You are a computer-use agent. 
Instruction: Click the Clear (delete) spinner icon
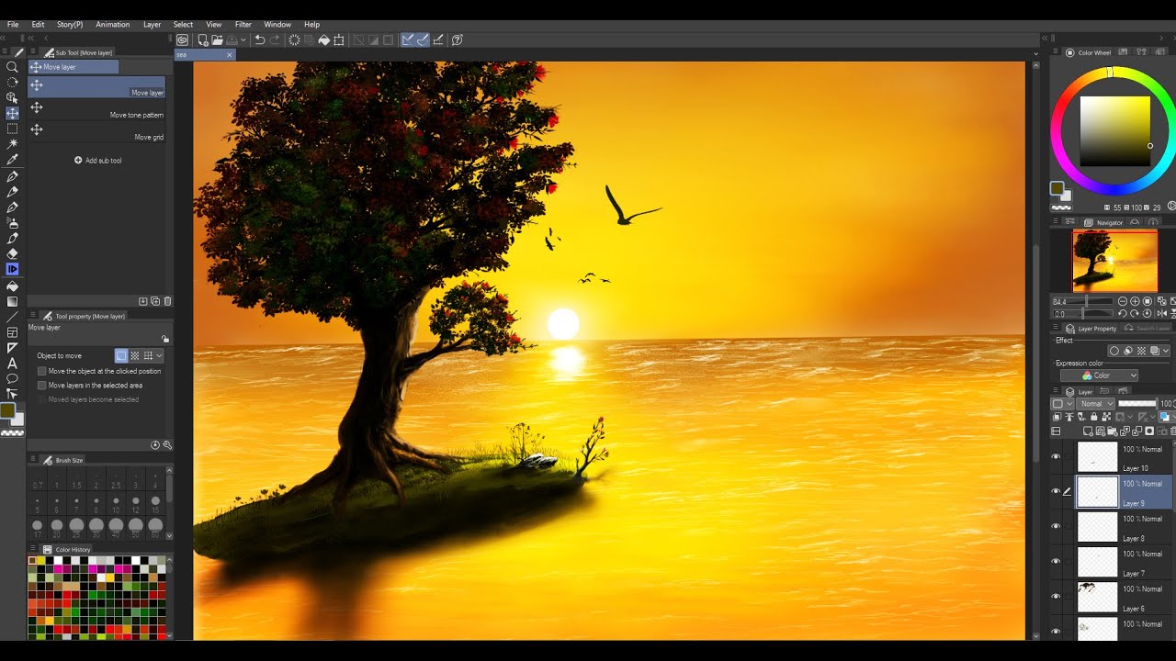[294, 39]
